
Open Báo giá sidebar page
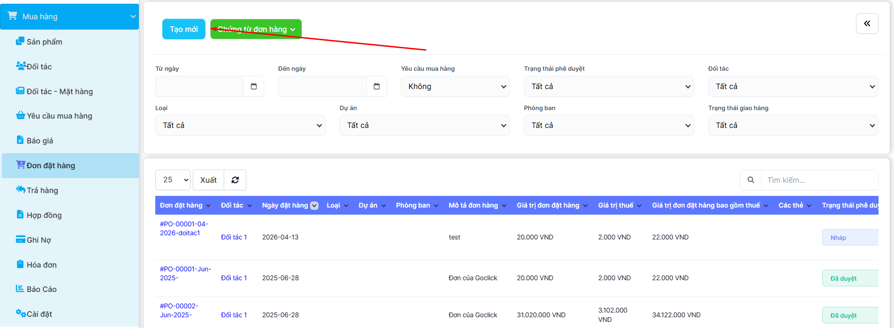click(39, 141)
